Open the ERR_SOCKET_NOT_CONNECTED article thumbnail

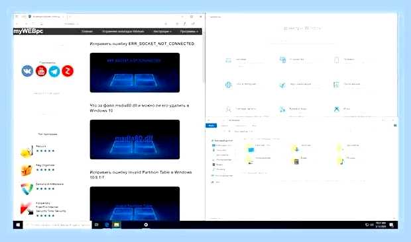(x=135, y=73)
